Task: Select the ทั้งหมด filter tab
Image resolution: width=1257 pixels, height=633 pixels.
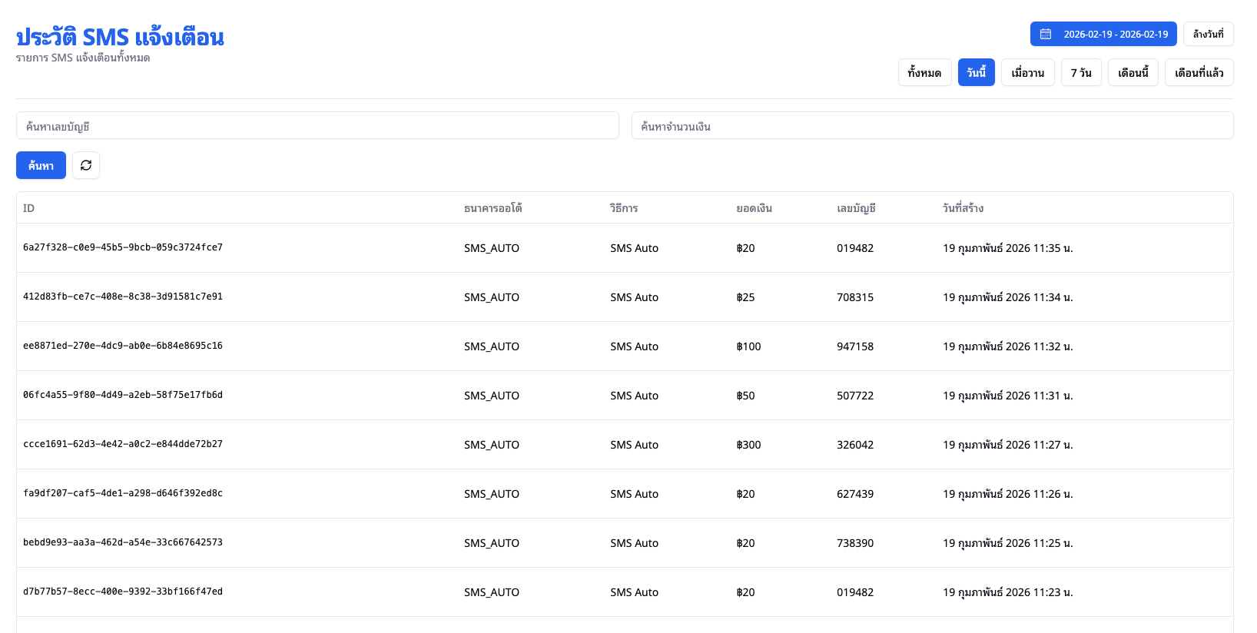Action: (924, 72)
